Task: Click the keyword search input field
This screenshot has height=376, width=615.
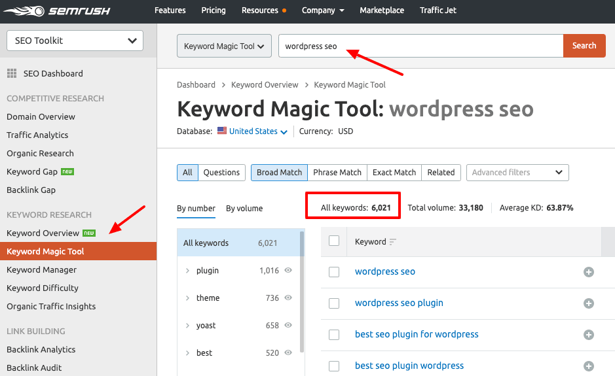Action: [421, 46]
